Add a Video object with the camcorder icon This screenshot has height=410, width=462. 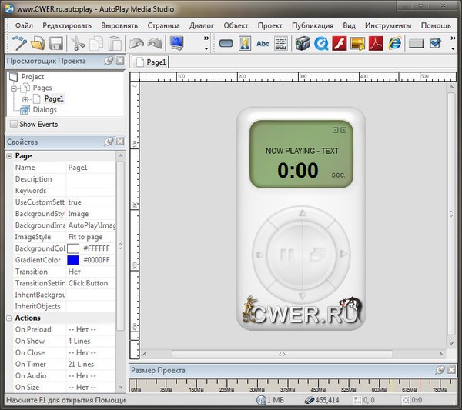(x=303, y=43)
